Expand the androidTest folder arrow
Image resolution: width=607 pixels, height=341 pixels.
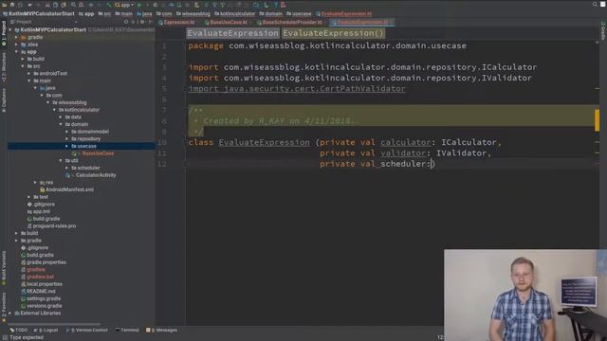point(29,74)
